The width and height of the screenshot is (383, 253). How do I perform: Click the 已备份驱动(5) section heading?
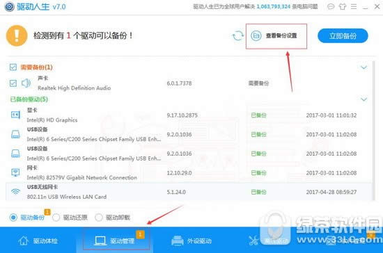click(x=29, y=99)
